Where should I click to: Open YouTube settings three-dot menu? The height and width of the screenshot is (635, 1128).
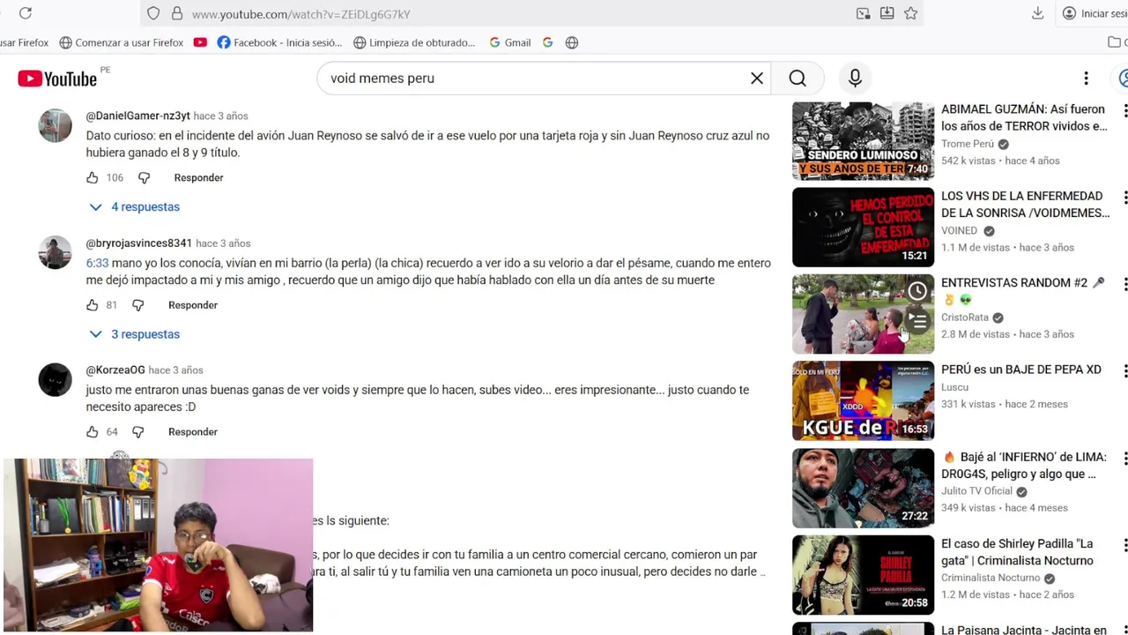pos(1086,78)
